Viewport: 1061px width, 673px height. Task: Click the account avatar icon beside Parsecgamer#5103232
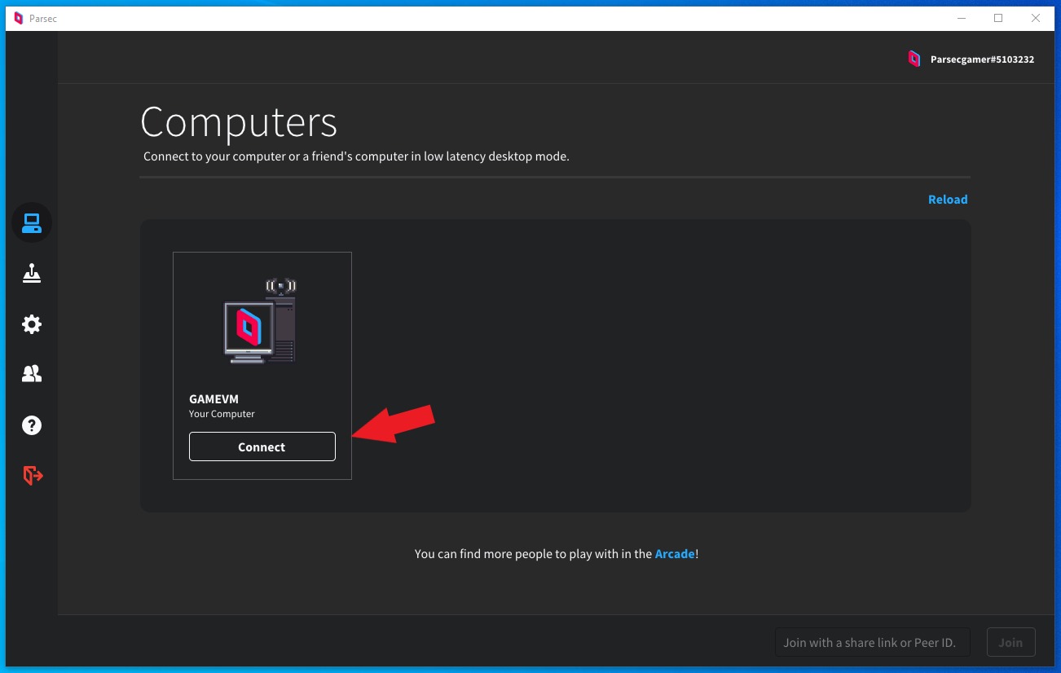(914, 59)
